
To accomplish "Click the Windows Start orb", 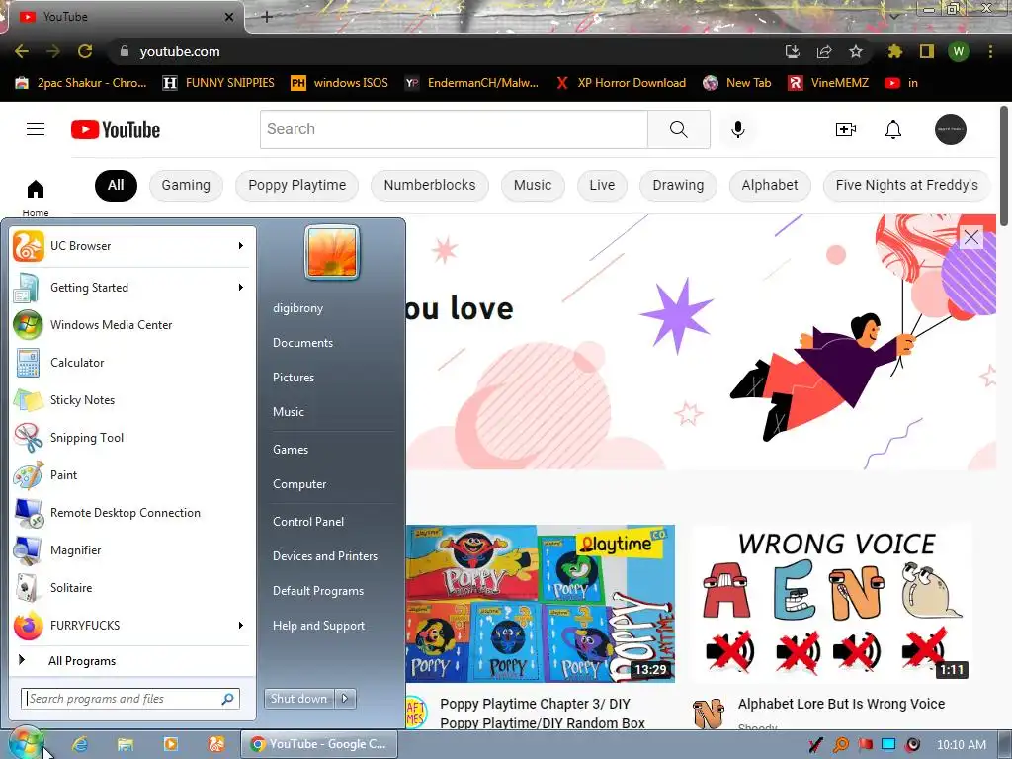I will click(26, 744).
